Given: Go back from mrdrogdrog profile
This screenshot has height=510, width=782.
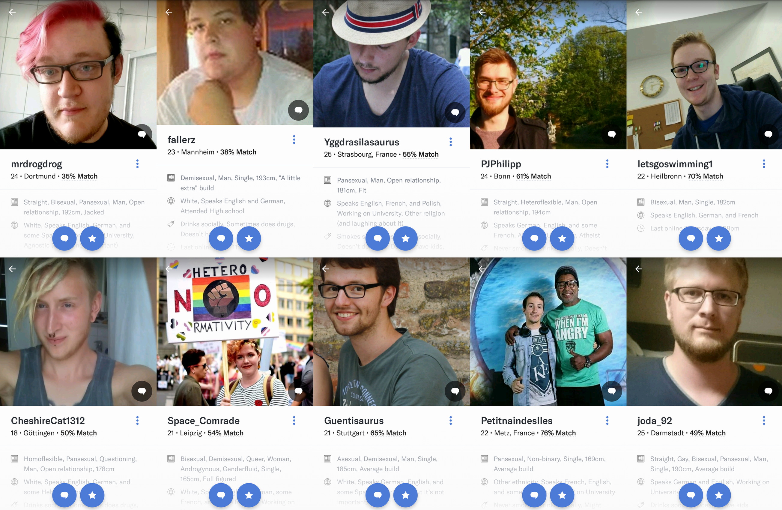Looking at the screenshot, I should pos(12,12).
